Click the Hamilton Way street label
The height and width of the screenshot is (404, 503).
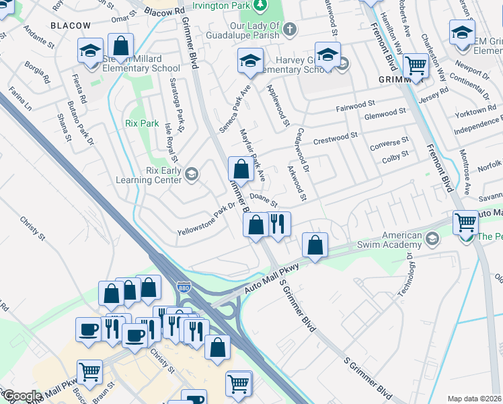pos(391,34)
